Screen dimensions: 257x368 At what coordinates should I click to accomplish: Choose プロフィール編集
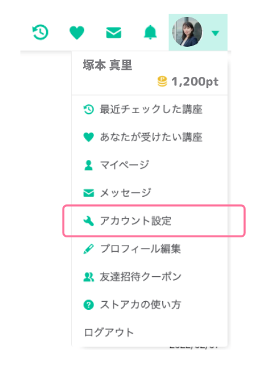click(x=150, y=249)
